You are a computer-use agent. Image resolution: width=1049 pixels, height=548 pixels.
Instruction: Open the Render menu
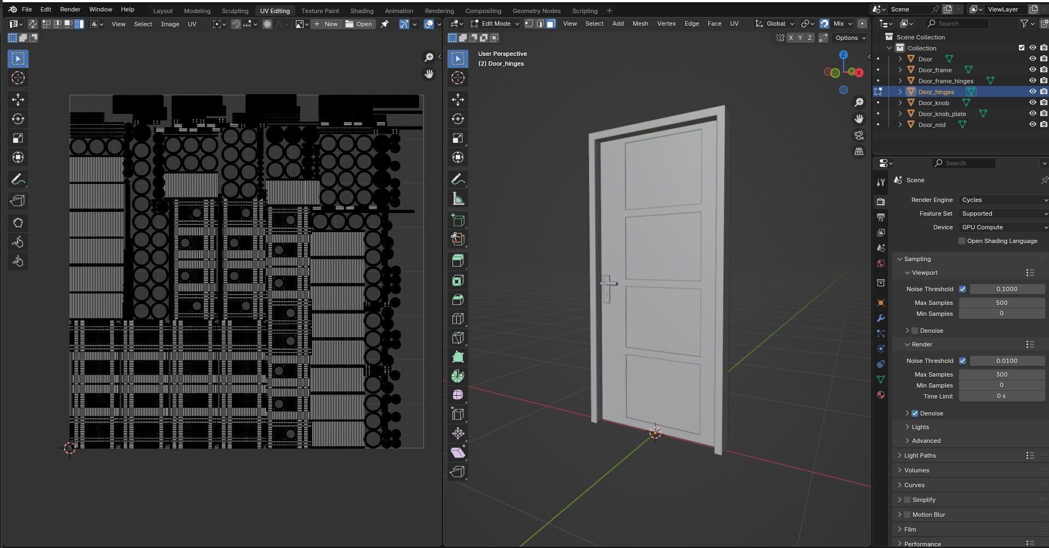point(70,9)
